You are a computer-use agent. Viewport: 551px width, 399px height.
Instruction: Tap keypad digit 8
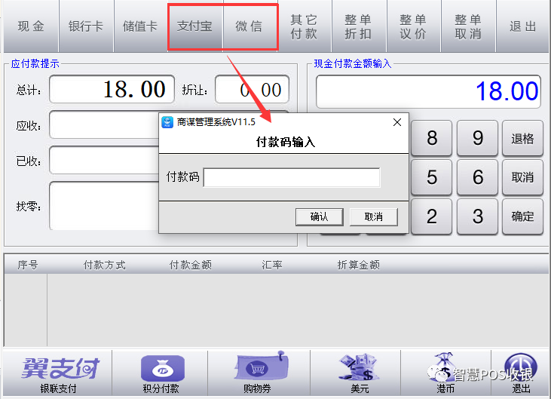point(431,138)
